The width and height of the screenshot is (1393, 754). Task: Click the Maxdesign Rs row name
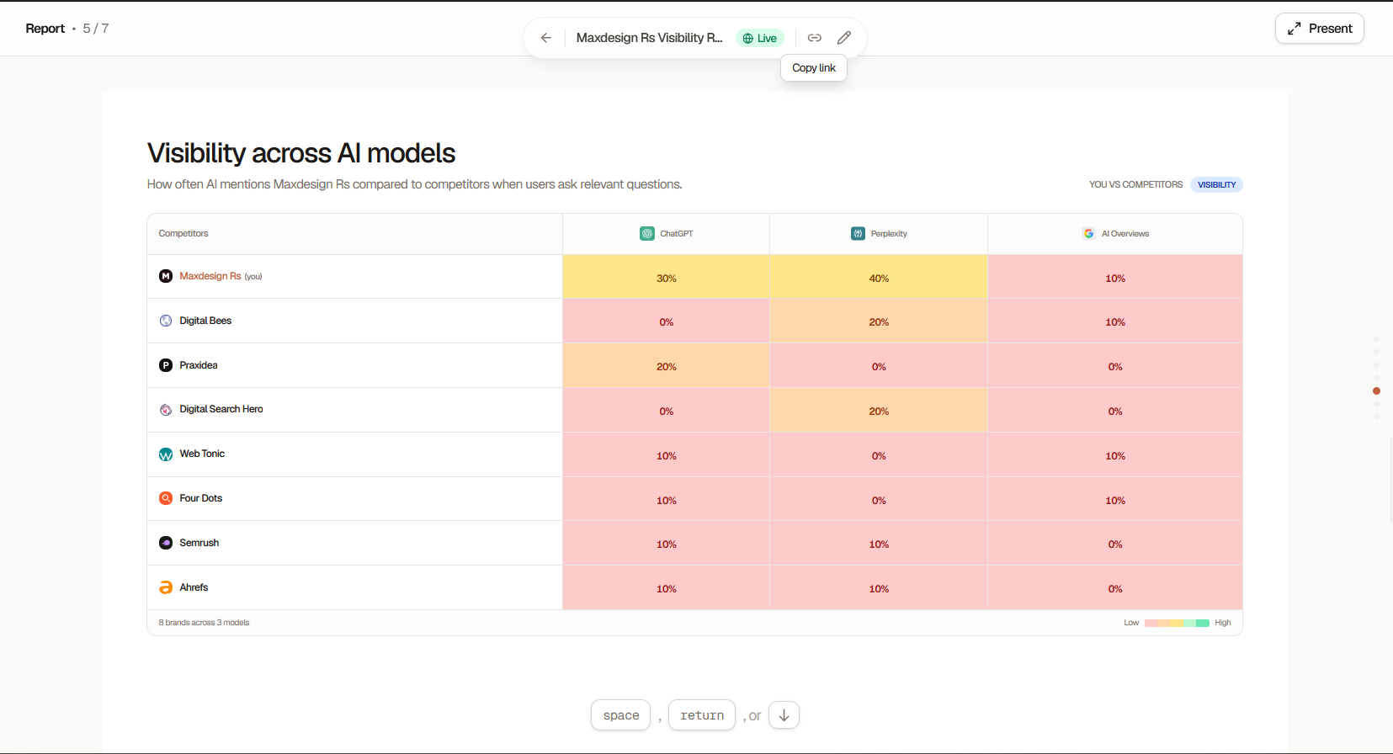[210, 276]
